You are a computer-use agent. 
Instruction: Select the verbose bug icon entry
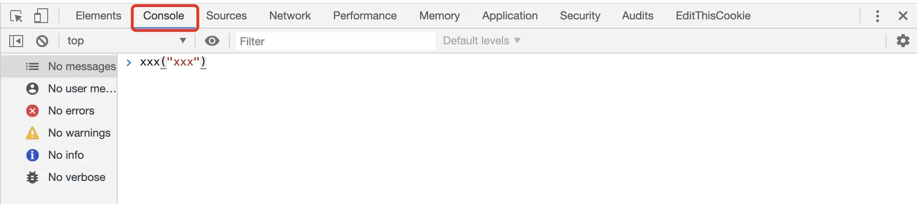click(x=32, y=177)
